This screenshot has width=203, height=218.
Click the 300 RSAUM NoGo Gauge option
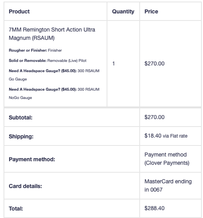click(x=54, y=93)
